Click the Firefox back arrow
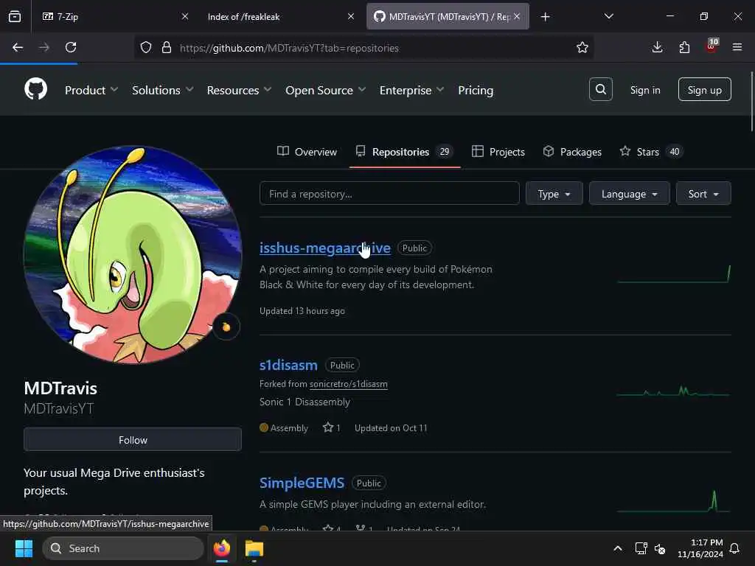The height and width of the screenshot is (566, 755). coord(18,47)
